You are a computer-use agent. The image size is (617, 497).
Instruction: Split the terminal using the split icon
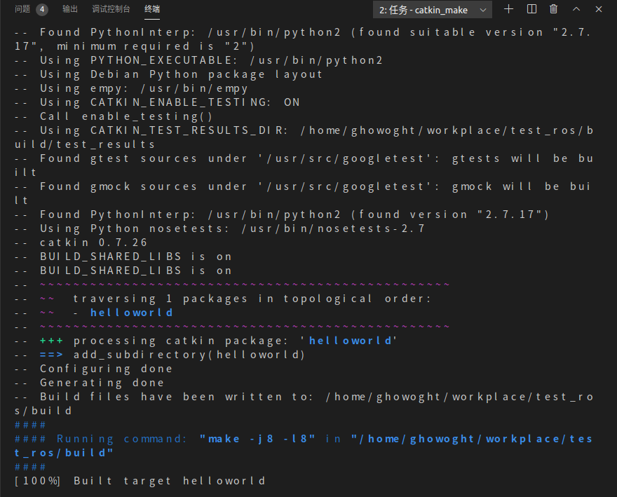[531, 10]
